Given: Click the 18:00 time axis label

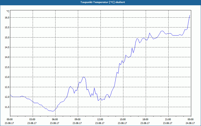Looking at the screenshot, I should coord(146,119).
